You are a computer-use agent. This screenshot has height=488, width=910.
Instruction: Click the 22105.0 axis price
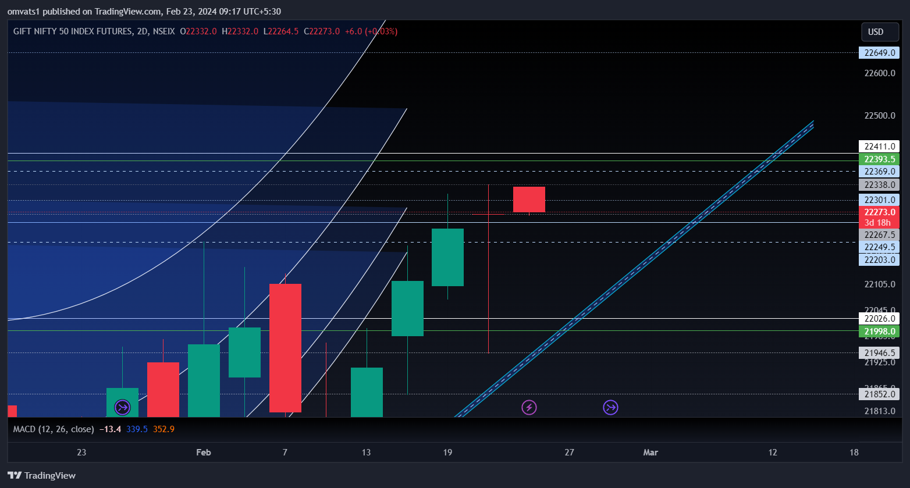click(x=879, y=284)
